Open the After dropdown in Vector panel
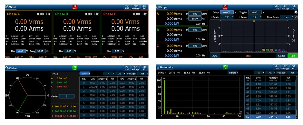 [85, 73]
